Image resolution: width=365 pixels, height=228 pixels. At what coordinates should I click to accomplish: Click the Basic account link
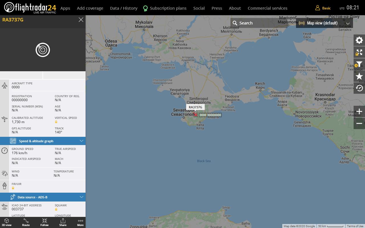coord(327,8)
